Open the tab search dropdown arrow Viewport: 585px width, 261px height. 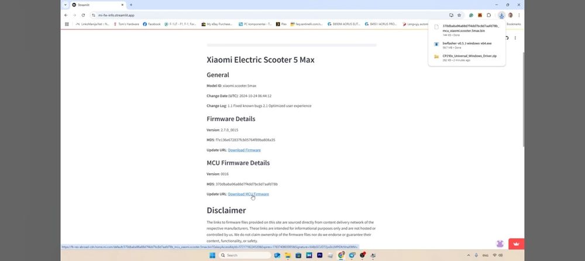point(66,5)
